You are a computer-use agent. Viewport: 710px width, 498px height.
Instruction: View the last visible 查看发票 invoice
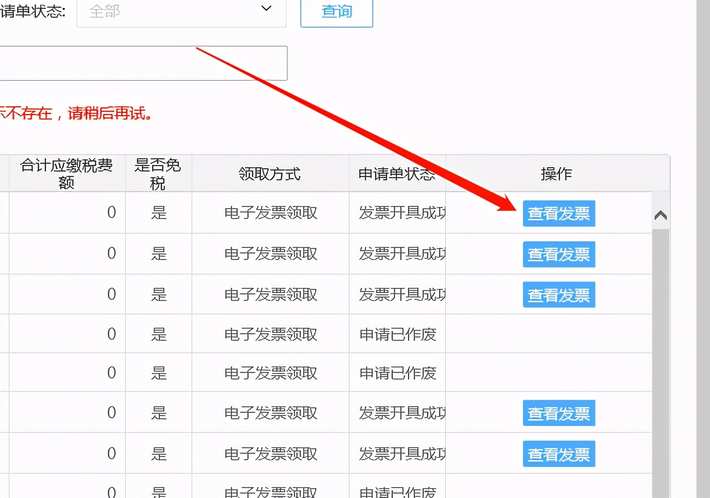559,454
